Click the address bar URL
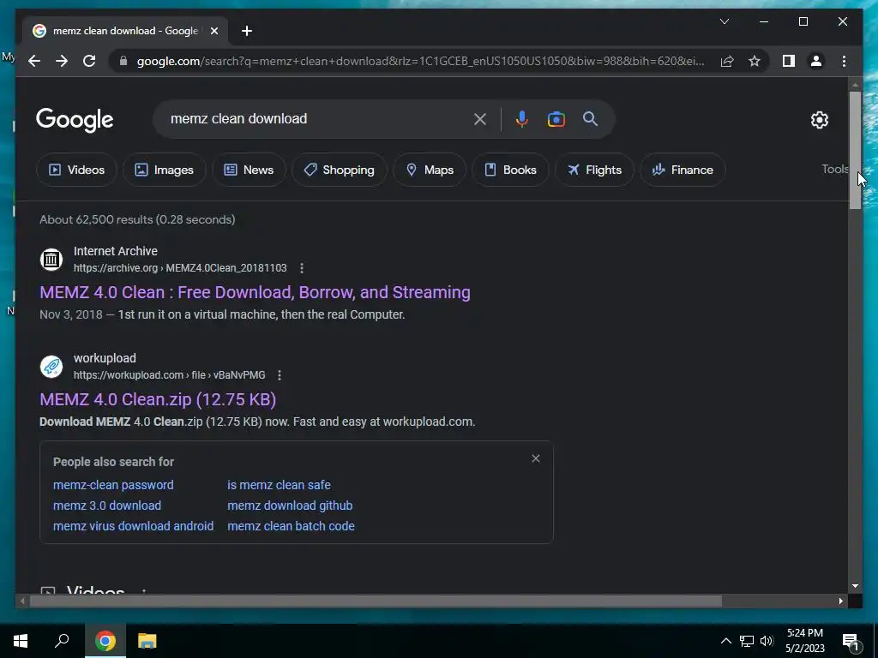The width and height of the screenshot is (878, 658). (x=420, y=61)
